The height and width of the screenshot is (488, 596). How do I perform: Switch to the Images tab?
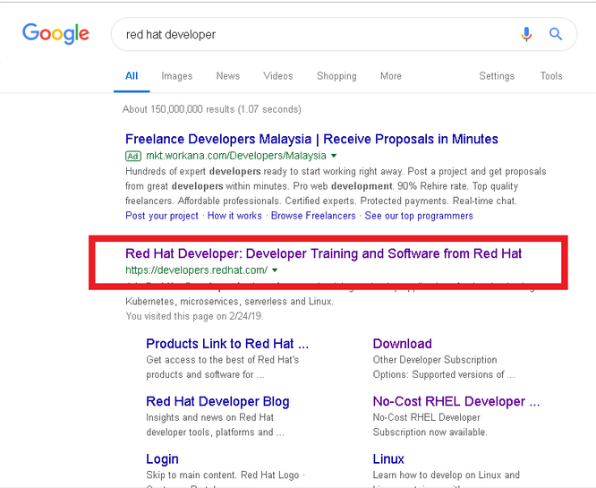[177, 76]
